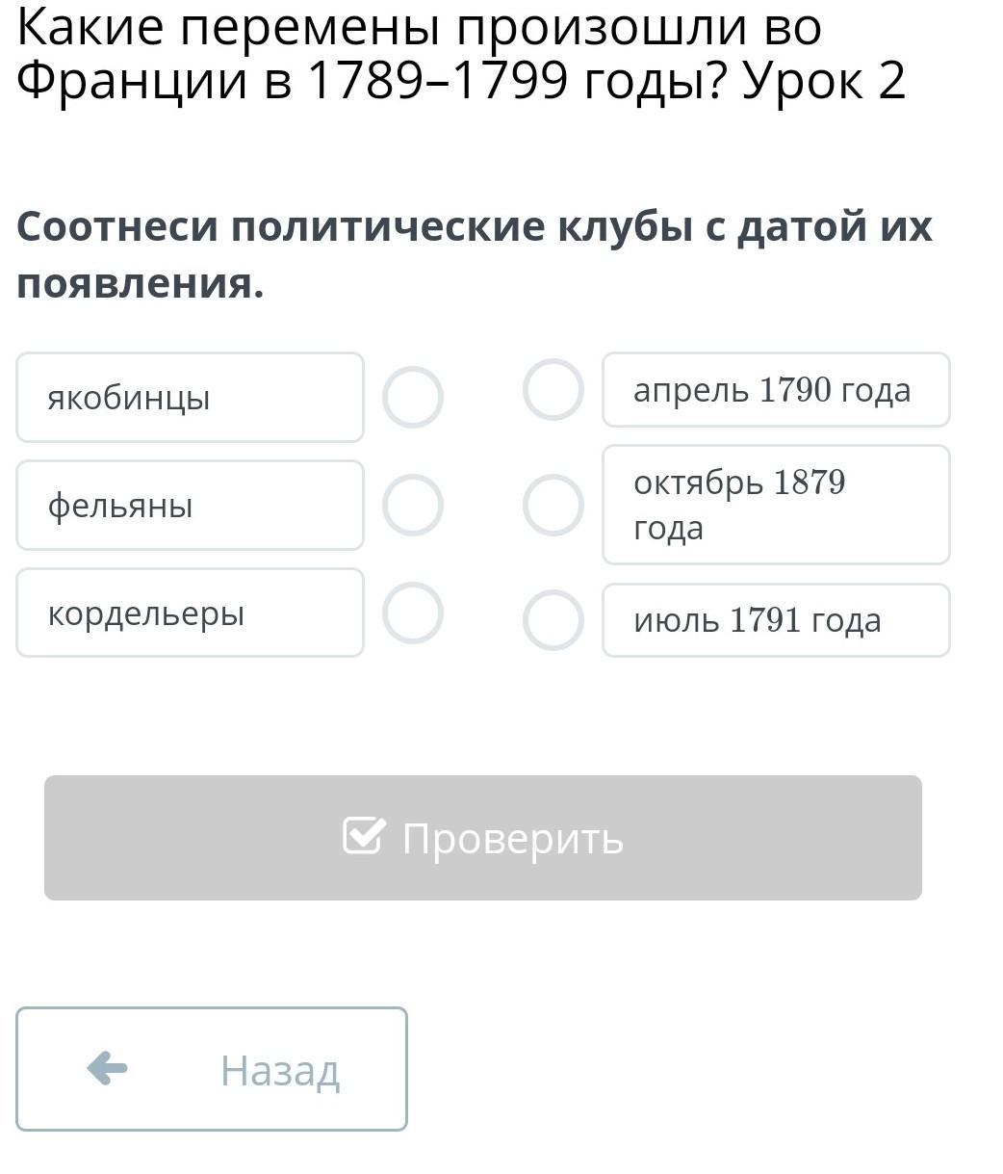Click the апрель 1790 года box

[776, 389]
